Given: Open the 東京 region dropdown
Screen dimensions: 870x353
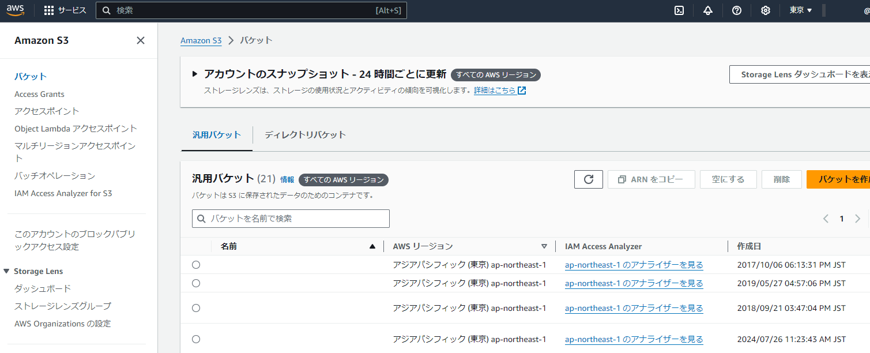Looking at the screenshot, I should pyautogui.click(x=800, y=10).
